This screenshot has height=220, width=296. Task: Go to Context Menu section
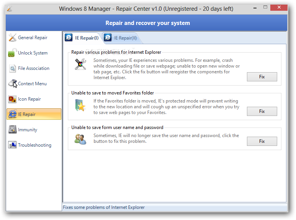(34, 84)
